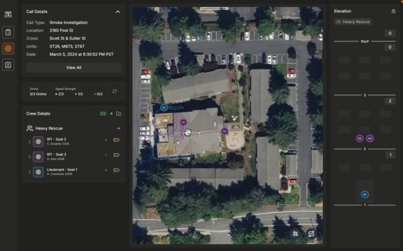The image size is (403, 251).
Task: Toggle the RIT - Seat 3 tracker icon
Action: coord(38,157)
